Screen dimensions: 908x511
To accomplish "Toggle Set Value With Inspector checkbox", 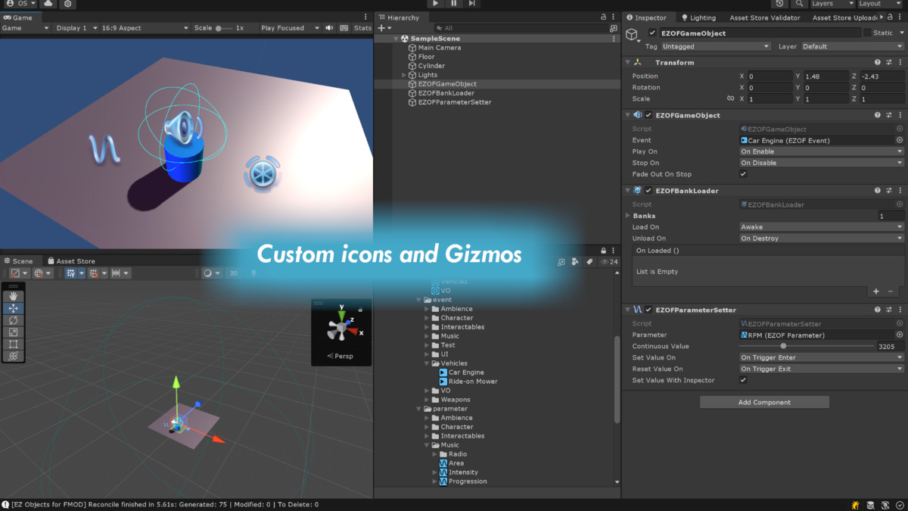I will [743, 380].
